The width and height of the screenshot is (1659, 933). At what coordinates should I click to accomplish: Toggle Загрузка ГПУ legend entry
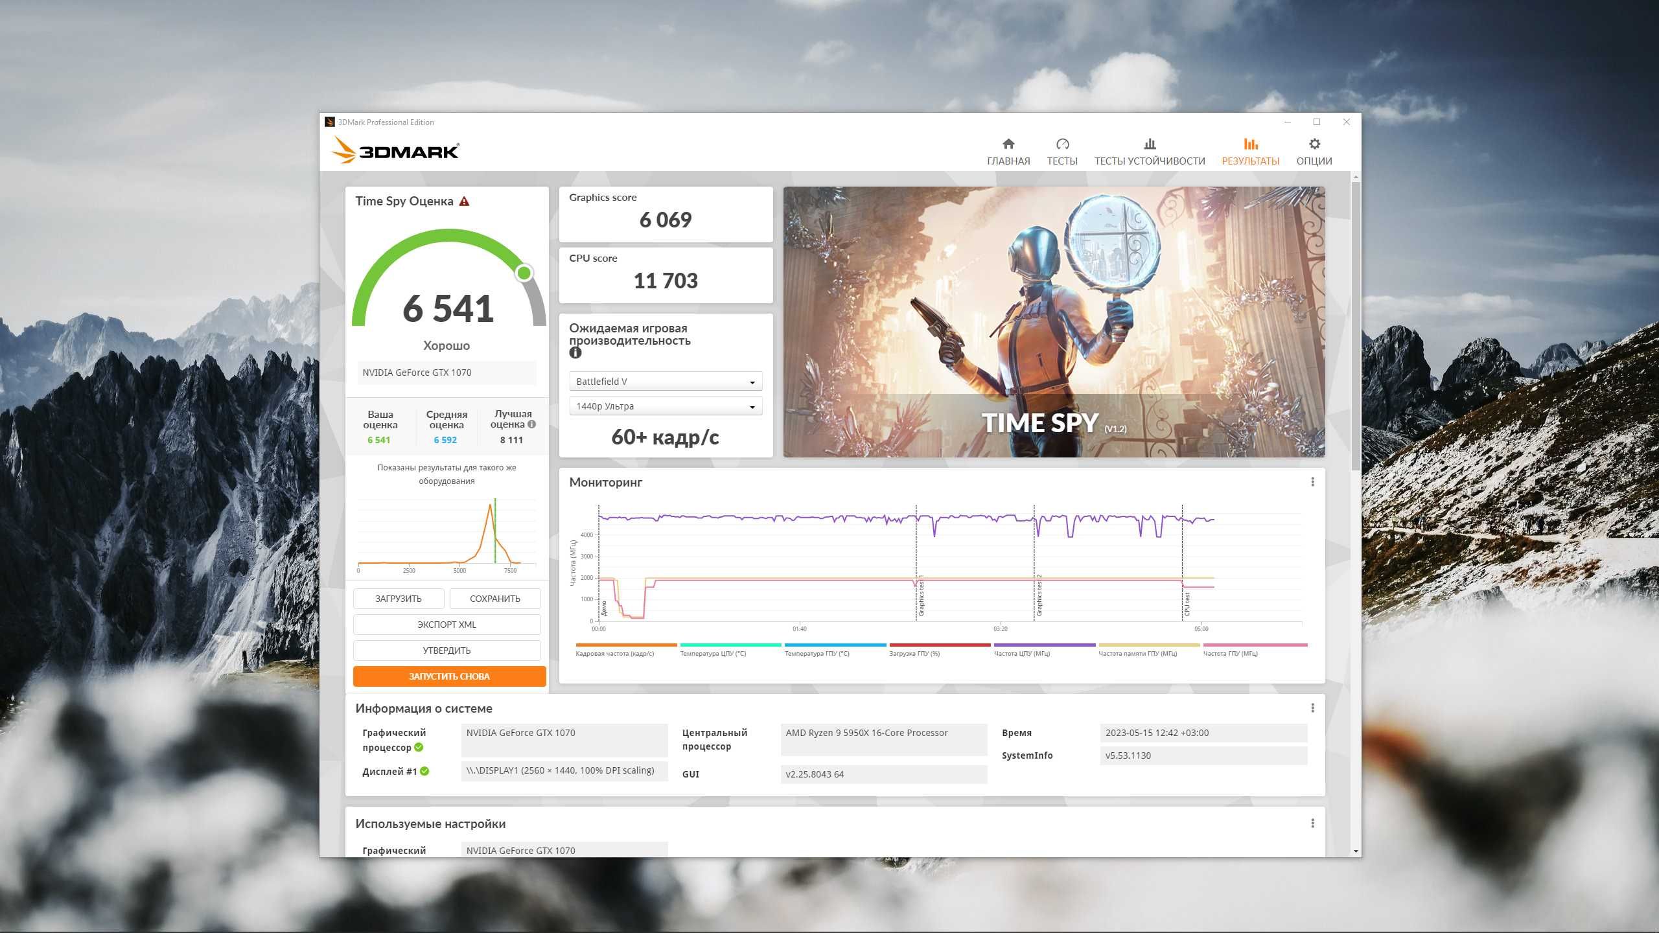pyautogui.click(x=940, y=650)
